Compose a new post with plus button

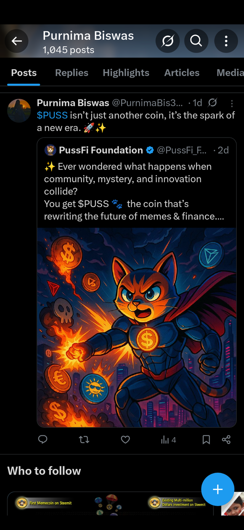218,489
